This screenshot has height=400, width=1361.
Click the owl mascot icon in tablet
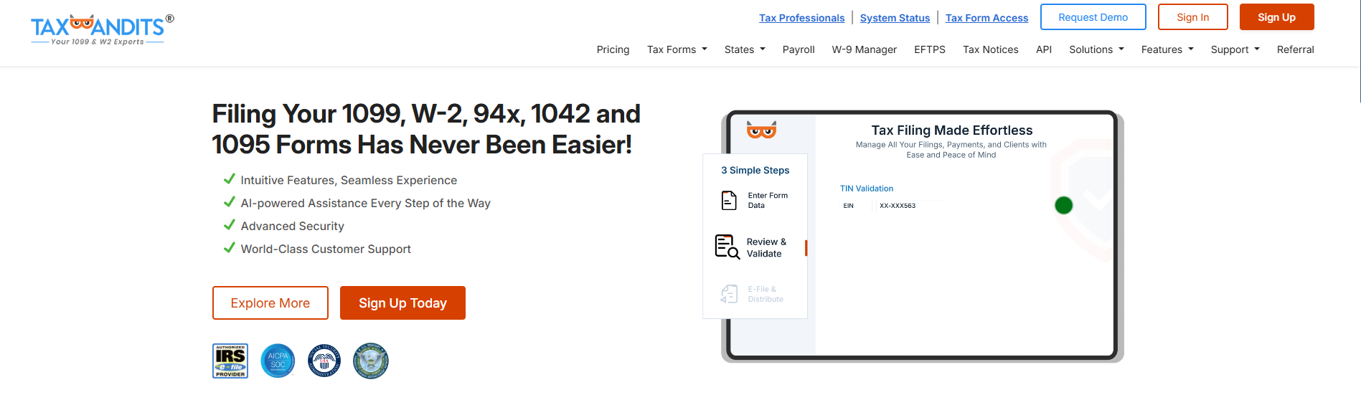point(761,130)
